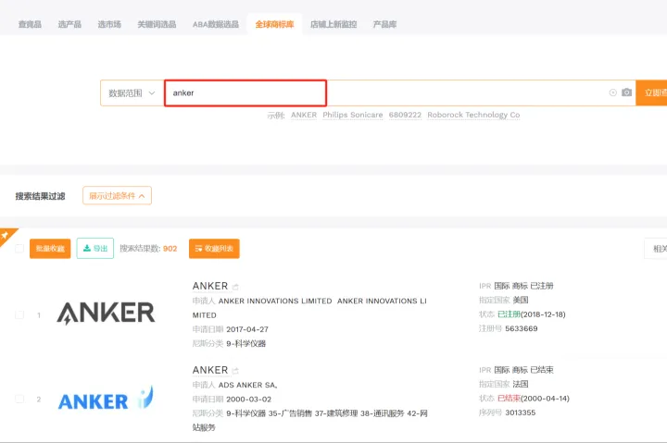The width and height of the screenshot is (667, 443).
Task: Open the 收藏列表 button
Action: tap(214, 249)
